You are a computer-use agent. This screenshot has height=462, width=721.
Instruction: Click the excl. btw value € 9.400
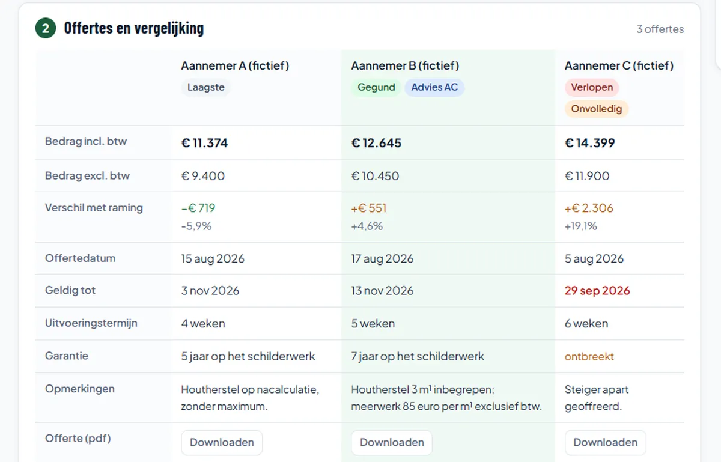(203, 176)
